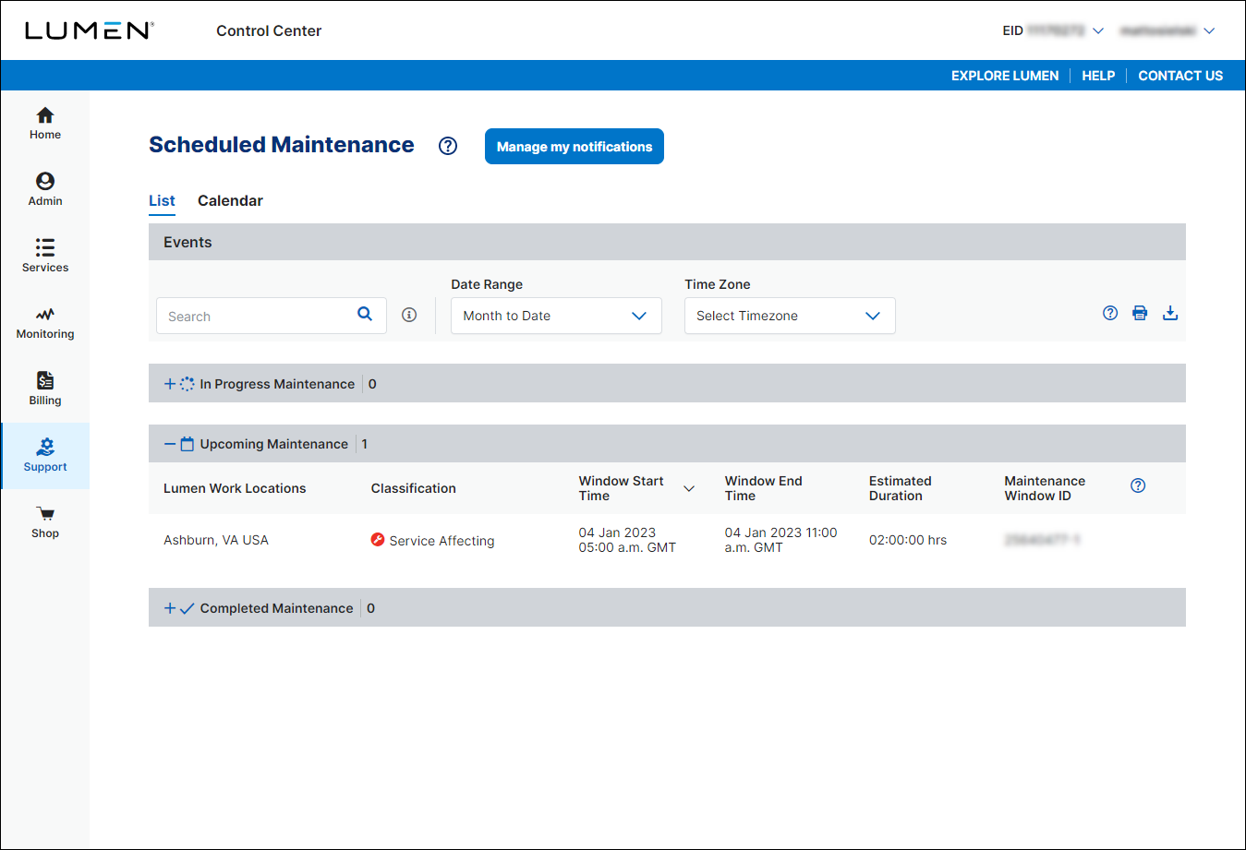Open help icon beside Maintenance Window ID

[x=1138, y=485]
